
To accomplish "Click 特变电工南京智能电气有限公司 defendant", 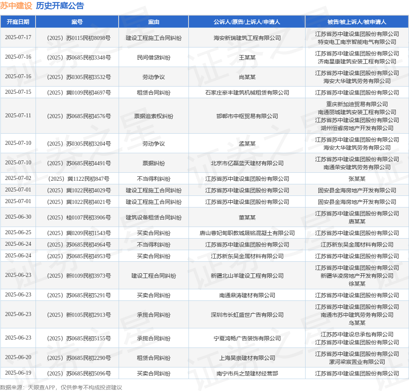I will 357,42.
